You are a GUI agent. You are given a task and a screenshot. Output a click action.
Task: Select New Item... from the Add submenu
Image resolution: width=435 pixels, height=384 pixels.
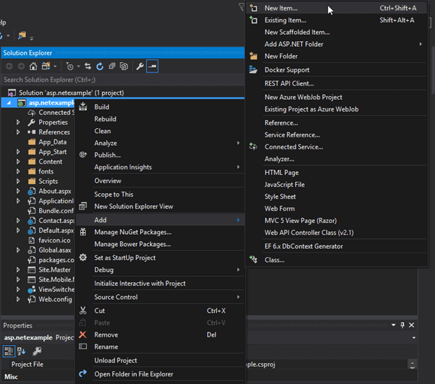point(281,8)
